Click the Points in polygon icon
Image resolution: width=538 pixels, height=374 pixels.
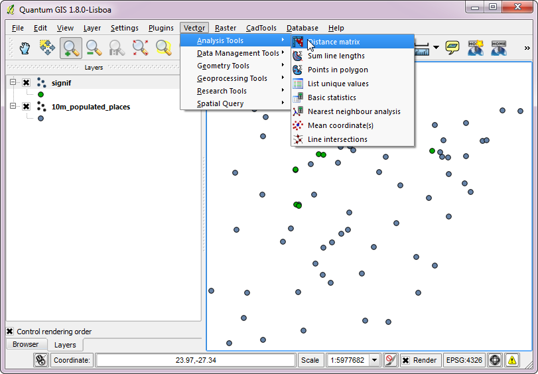coord(298,70)
